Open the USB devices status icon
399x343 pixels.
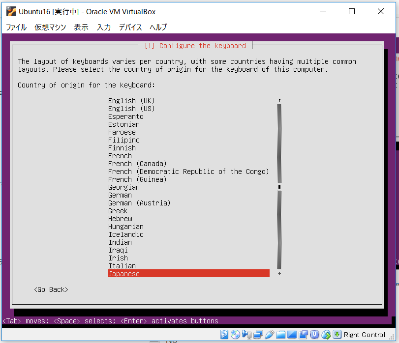point(269,335)
